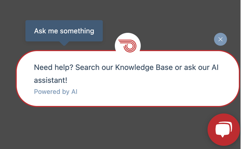
Task: Click the red swirl logo icon
Action: pyautogui.click(x=128, y=46)
